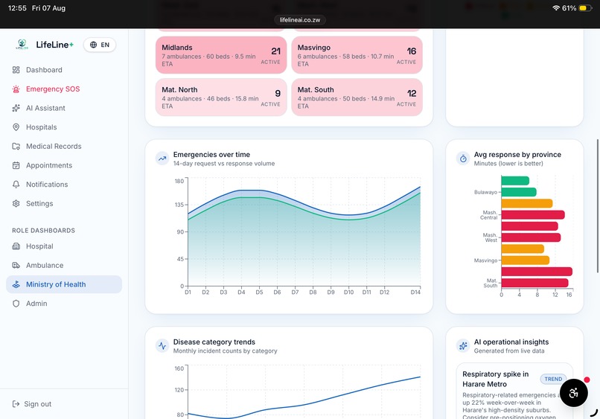Click the TREND badge on Respiratory spike

[553, 379]
